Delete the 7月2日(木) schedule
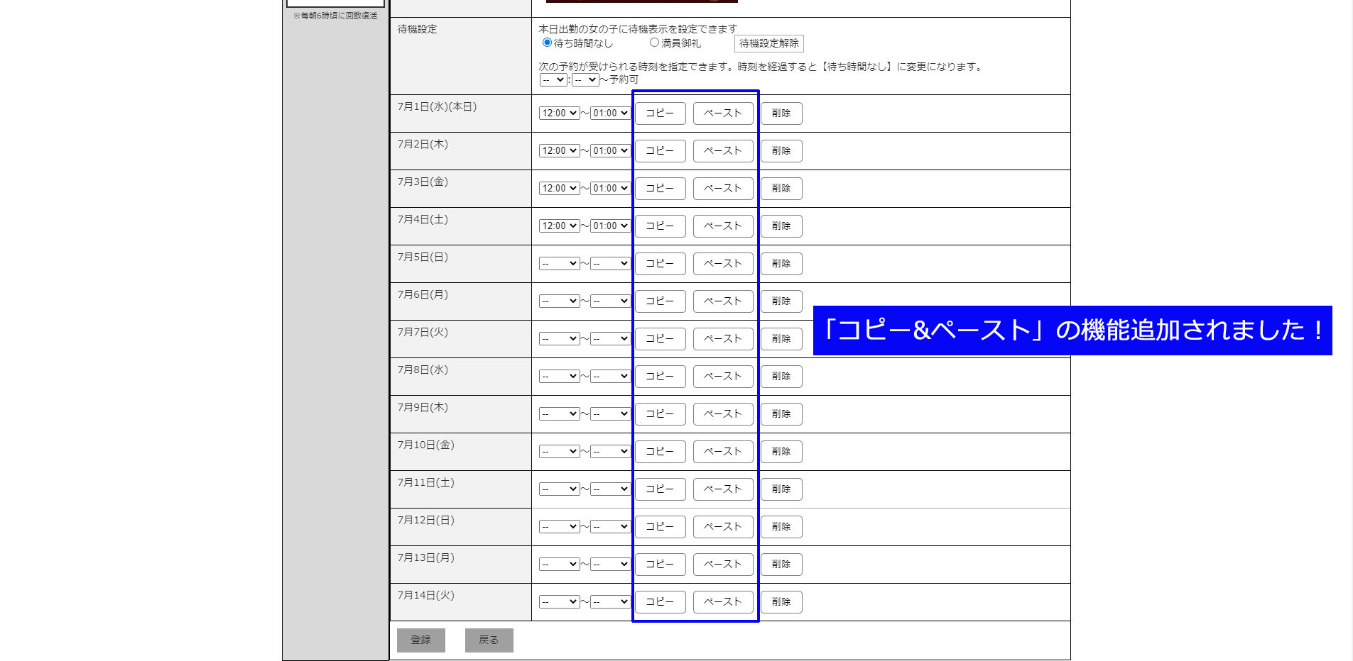Image resolution: width=1353 pixels, height=661 pixels. coord(781,151)
